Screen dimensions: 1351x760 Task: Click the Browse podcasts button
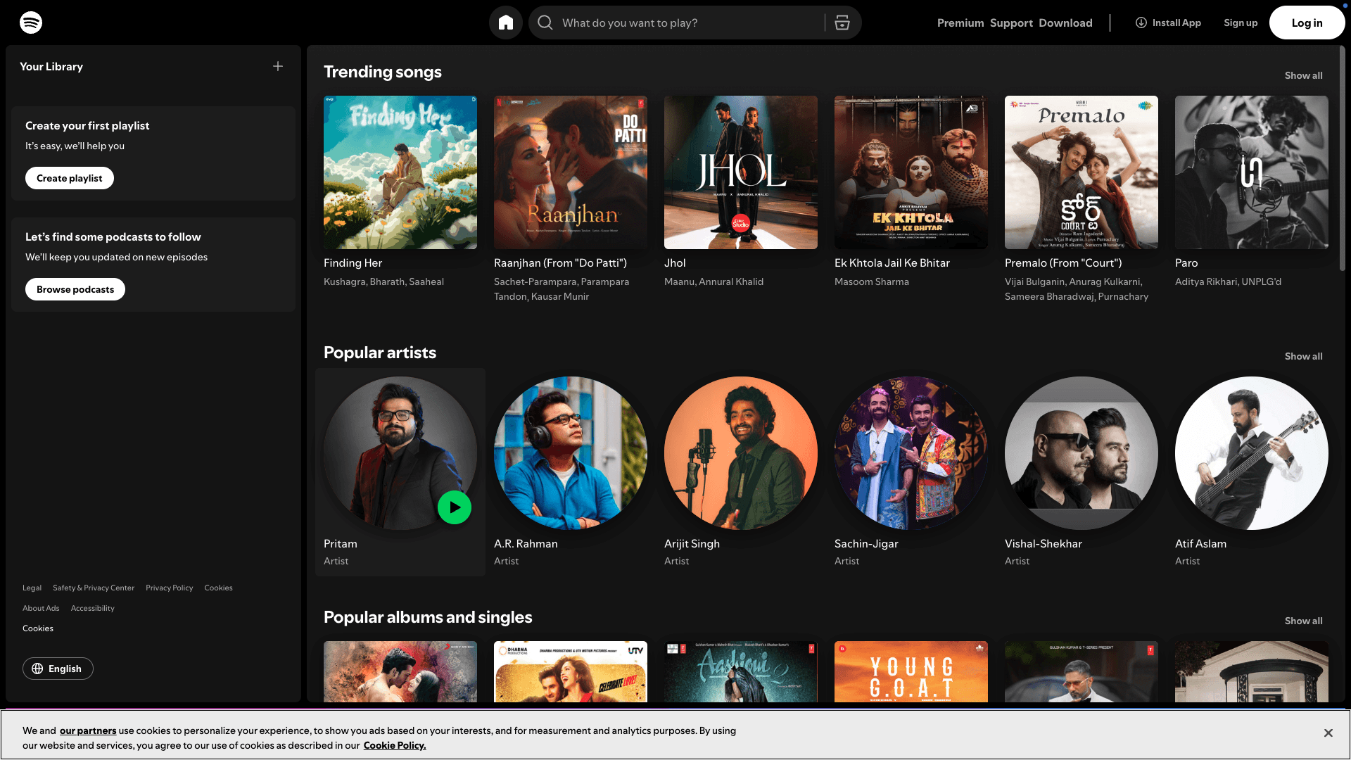(x=75, y=289)
